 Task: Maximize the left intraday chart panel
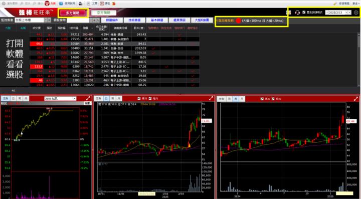pos(88,98)
